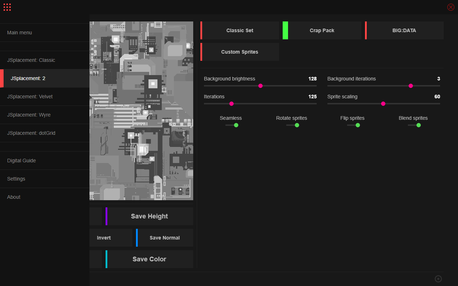Toggle the Rotate sprites switch
Screen dimensions: 458x286
pos(293,125)
